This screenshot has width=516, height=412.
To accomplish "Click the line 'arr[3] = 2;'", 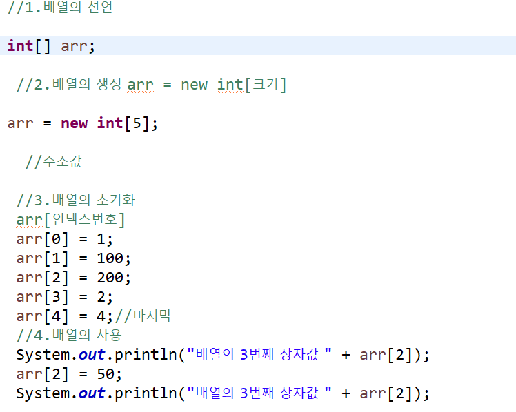I will pyautogui.click(x=65, y=297).
